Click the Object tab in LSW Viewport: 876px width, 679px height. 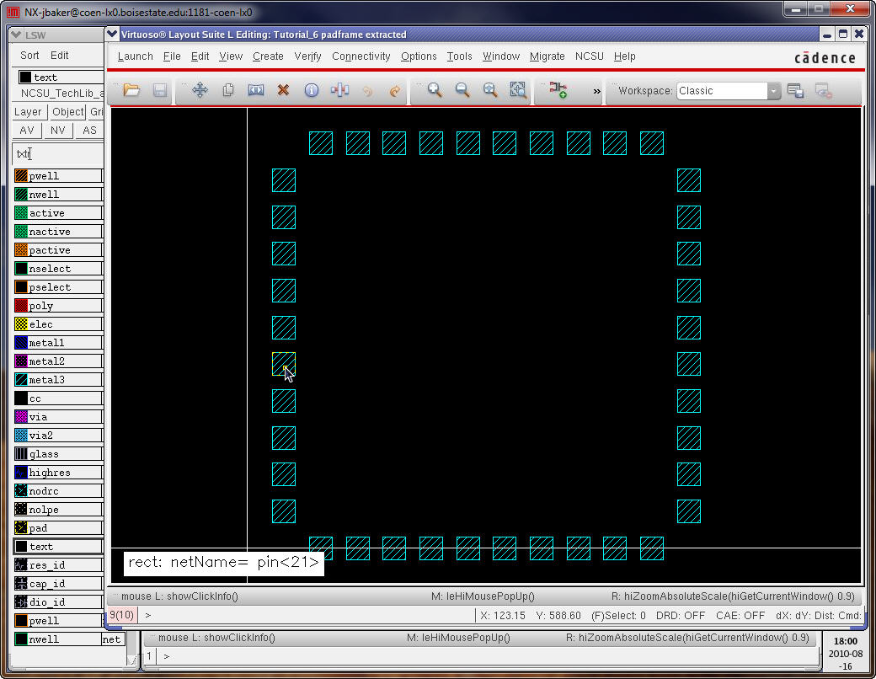[x=67, y=112]
